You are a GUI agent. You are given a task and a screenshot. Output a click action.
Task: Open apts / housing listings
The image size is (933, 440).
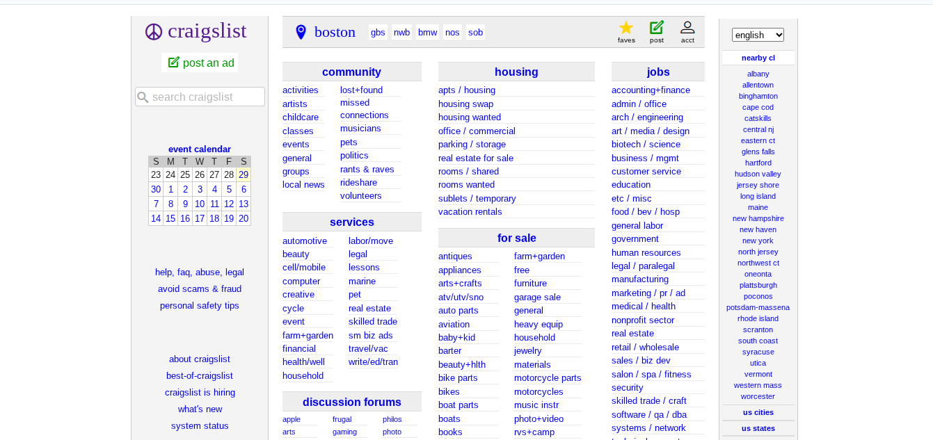pyautogui.click(x=467, y=90)
